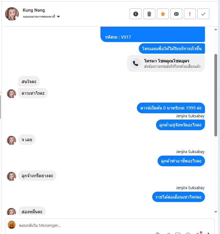220x234 pixels.
Task: Open Kung Nang's profile picture in header
Action: (12, 14)
